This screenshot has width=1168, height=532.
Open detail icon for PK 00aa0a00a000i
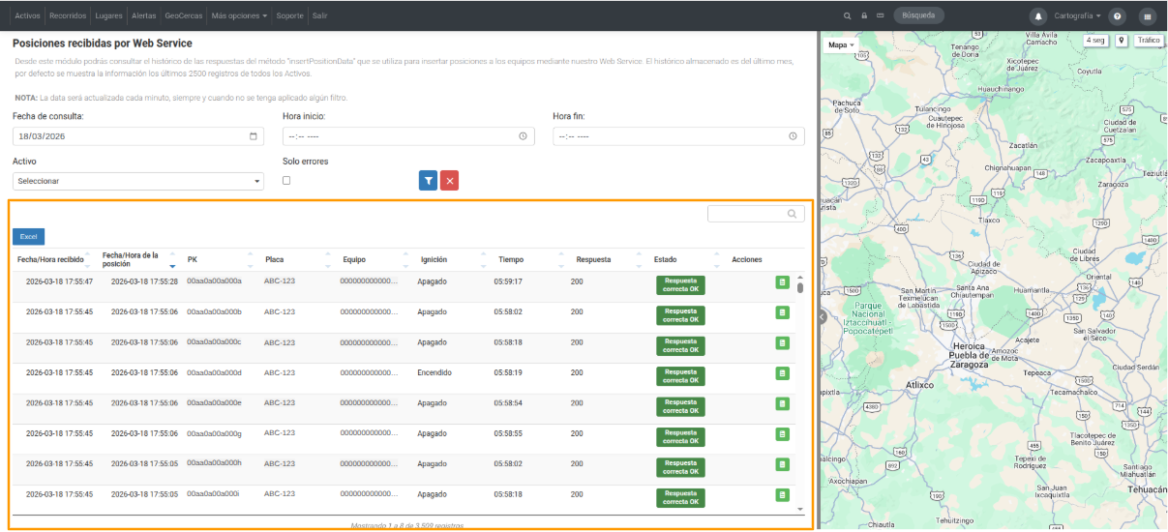(x=782, y=495)
